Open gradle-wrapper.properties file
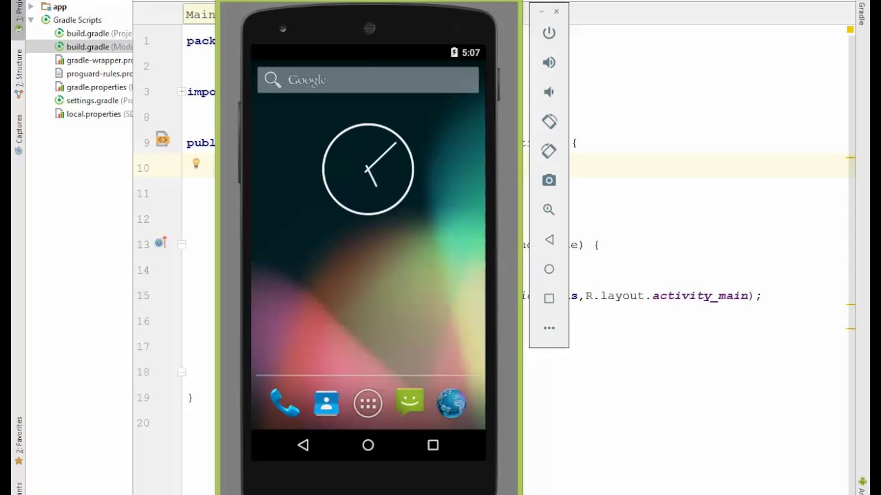This screenshot has width=881, height=495. (x=94, y=60)
